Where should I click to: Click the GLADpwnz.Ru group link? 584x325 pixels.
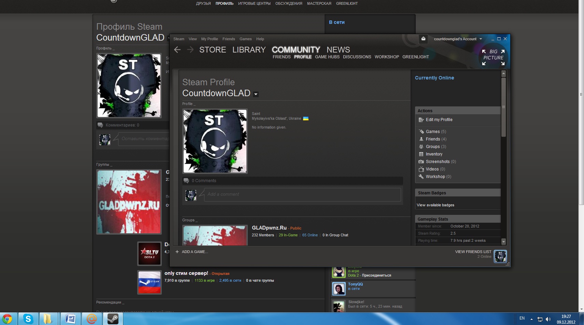point(269,228)
